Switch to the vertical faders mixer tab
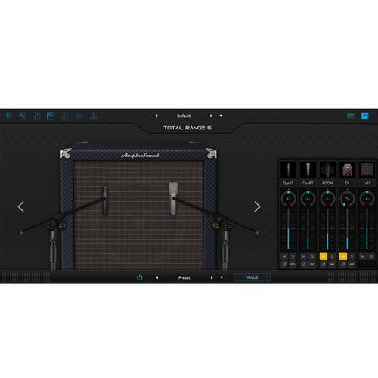The image size is (378, 378). pos(65,116)
